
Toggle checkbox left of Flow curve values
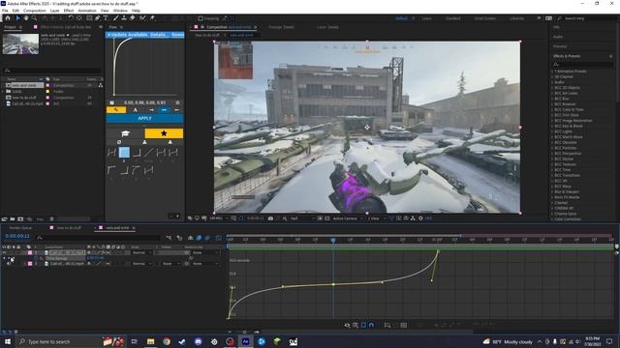[112, 102]
